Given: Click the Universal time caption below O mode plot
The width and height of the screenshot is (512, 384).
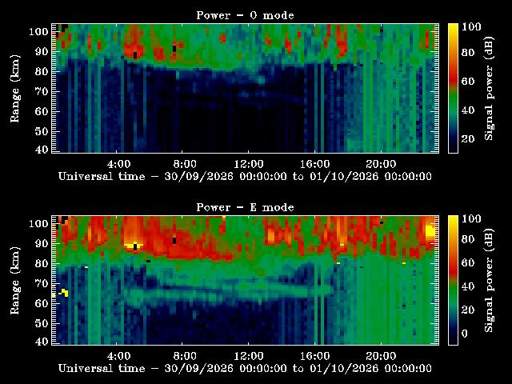Looking at the screenshot, I should tap(245, 176).
